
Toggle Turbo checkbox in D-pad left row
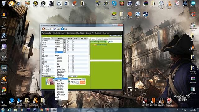tap(73, 72)
